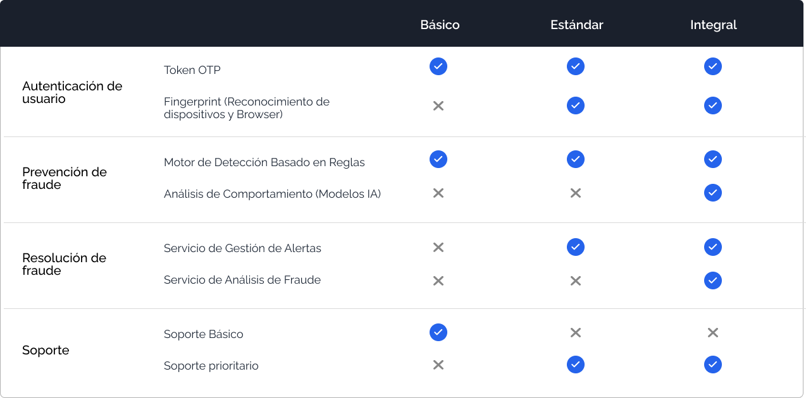Click Fingerprint cross icon under Básico

click(x=438, y=106)
